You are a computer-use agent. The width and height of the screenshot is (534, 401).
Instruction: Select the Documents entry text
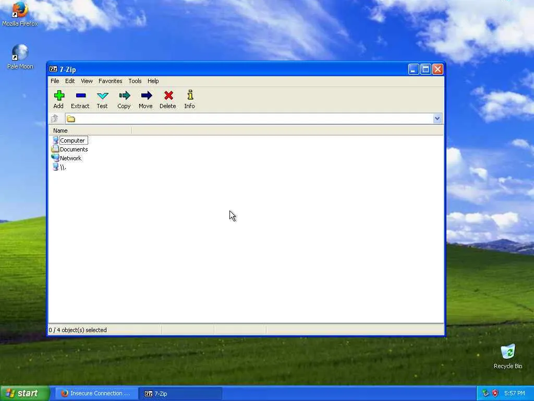(74, 149)
